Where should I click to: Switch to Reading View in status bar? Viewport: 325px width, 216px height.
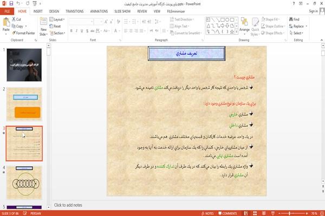tap(264, 213)
